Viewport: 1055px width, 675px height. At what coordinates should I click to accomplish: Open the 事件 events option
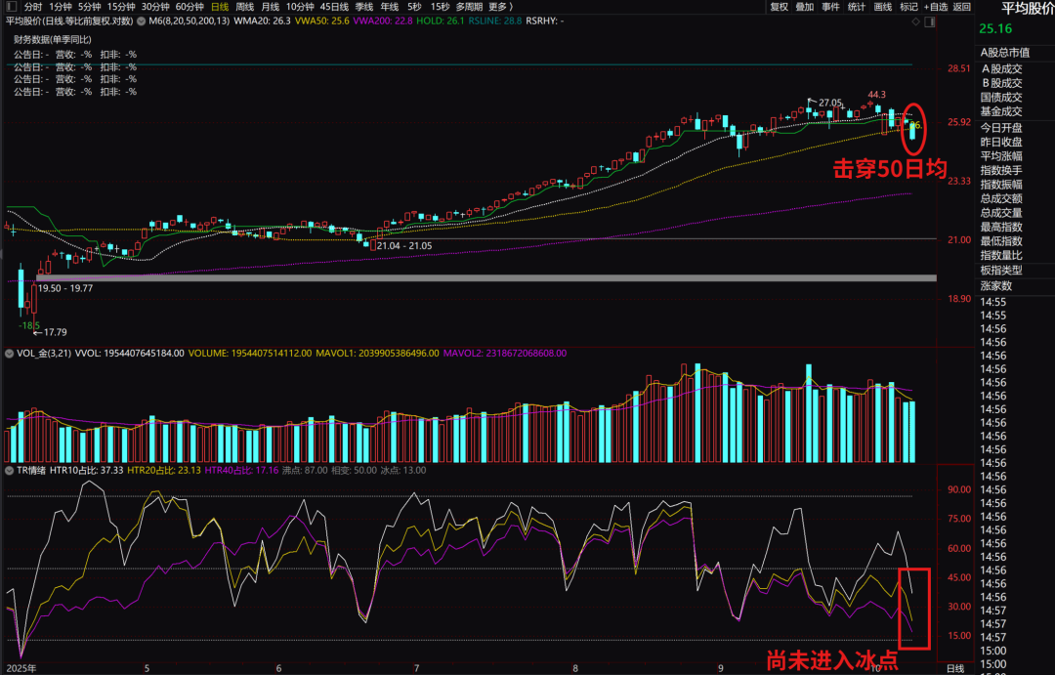(831, 7)
